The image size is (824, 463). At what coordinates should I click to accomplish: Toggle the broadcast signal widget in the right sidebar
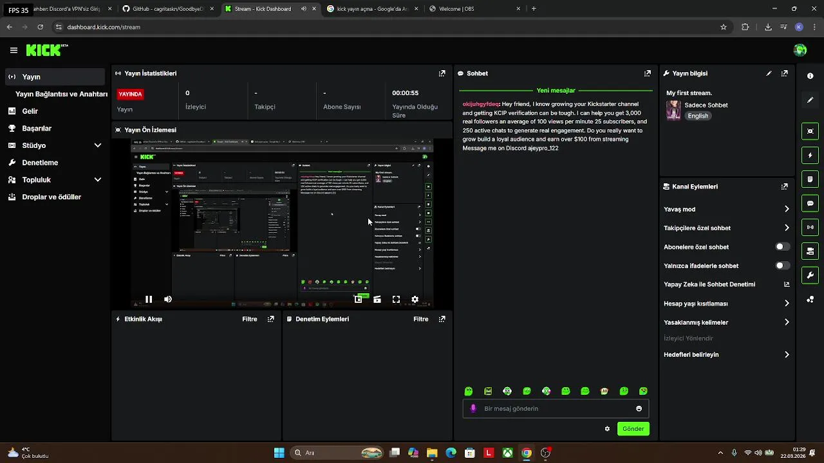click(x=810, y=227)
